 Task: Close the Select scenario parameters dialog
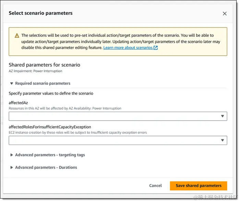(225, 13)
